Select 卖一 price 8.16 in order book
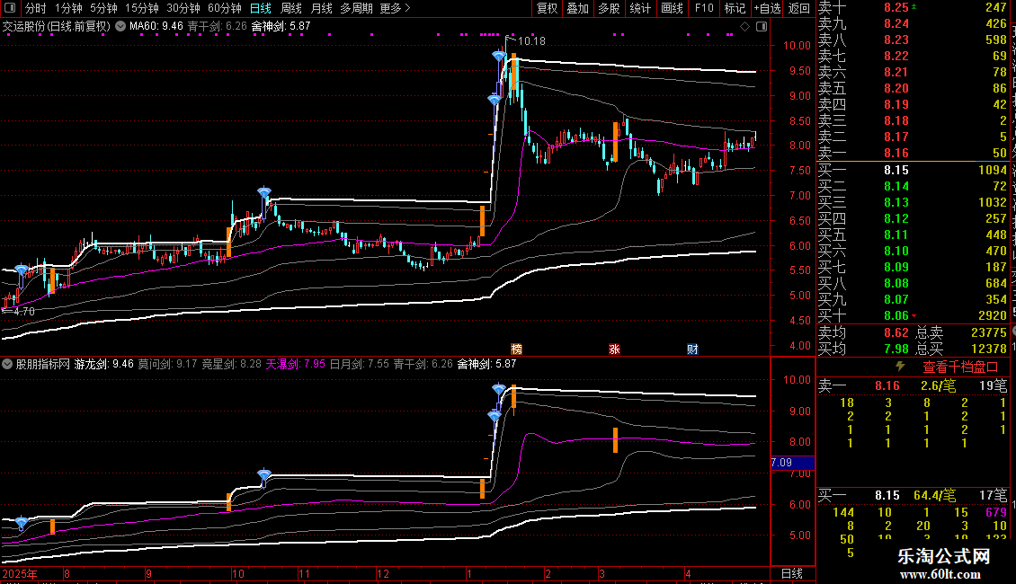Viewport: 1016px width, 584px height. [x=896, y=154]
